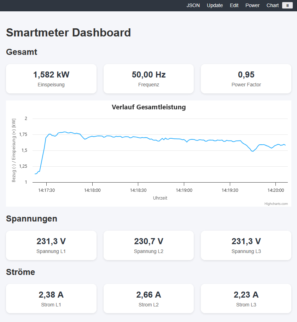Open the Update menu item
This screenshot has height=322, width=297.
(215, 6)
